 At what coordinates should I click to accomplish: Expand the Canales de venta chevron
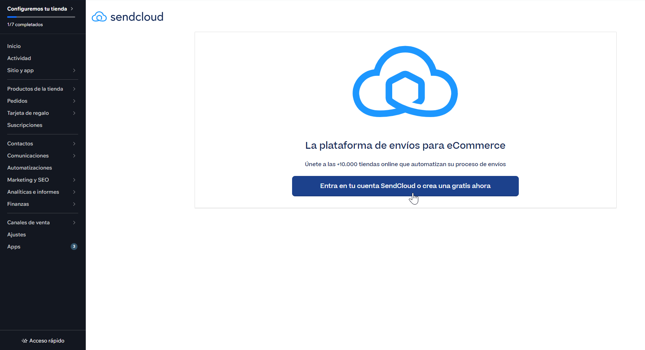click(x=74, y=223)
